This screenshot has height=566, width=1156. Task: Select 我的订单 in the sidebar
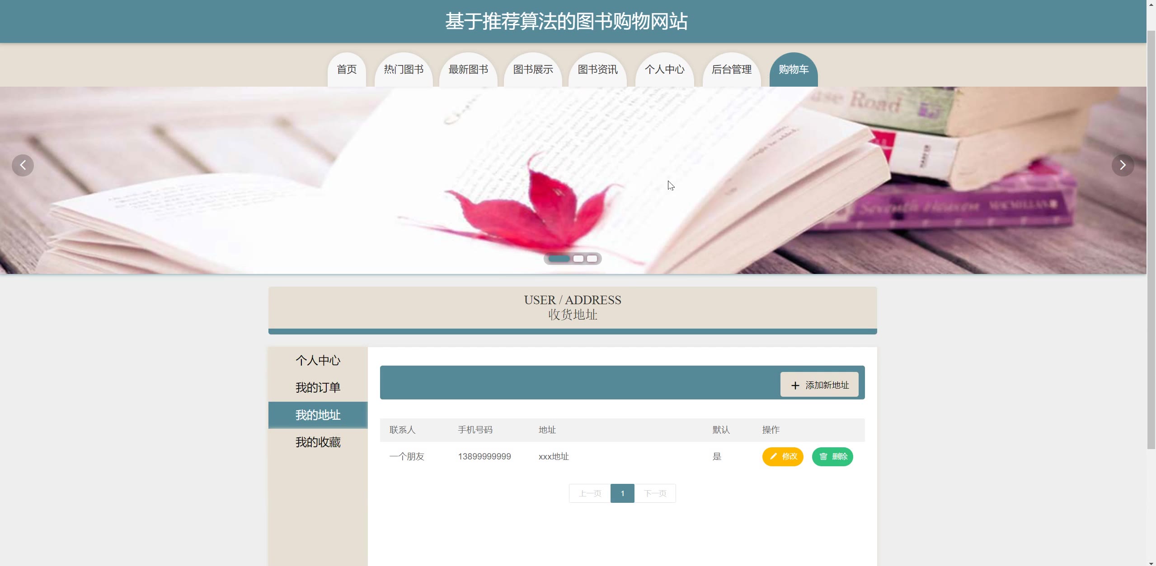coord(318,388)
